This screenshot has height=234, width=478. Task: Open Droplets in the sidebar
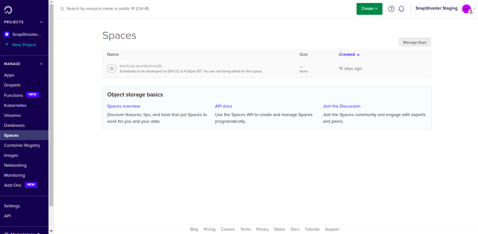point(12,85)
